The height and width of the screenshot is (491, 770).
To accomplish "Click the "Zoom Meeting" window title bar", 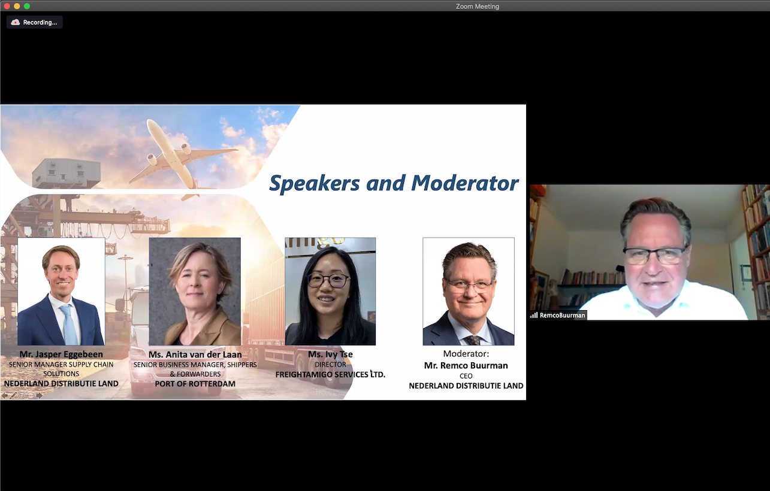I will 477,6.
